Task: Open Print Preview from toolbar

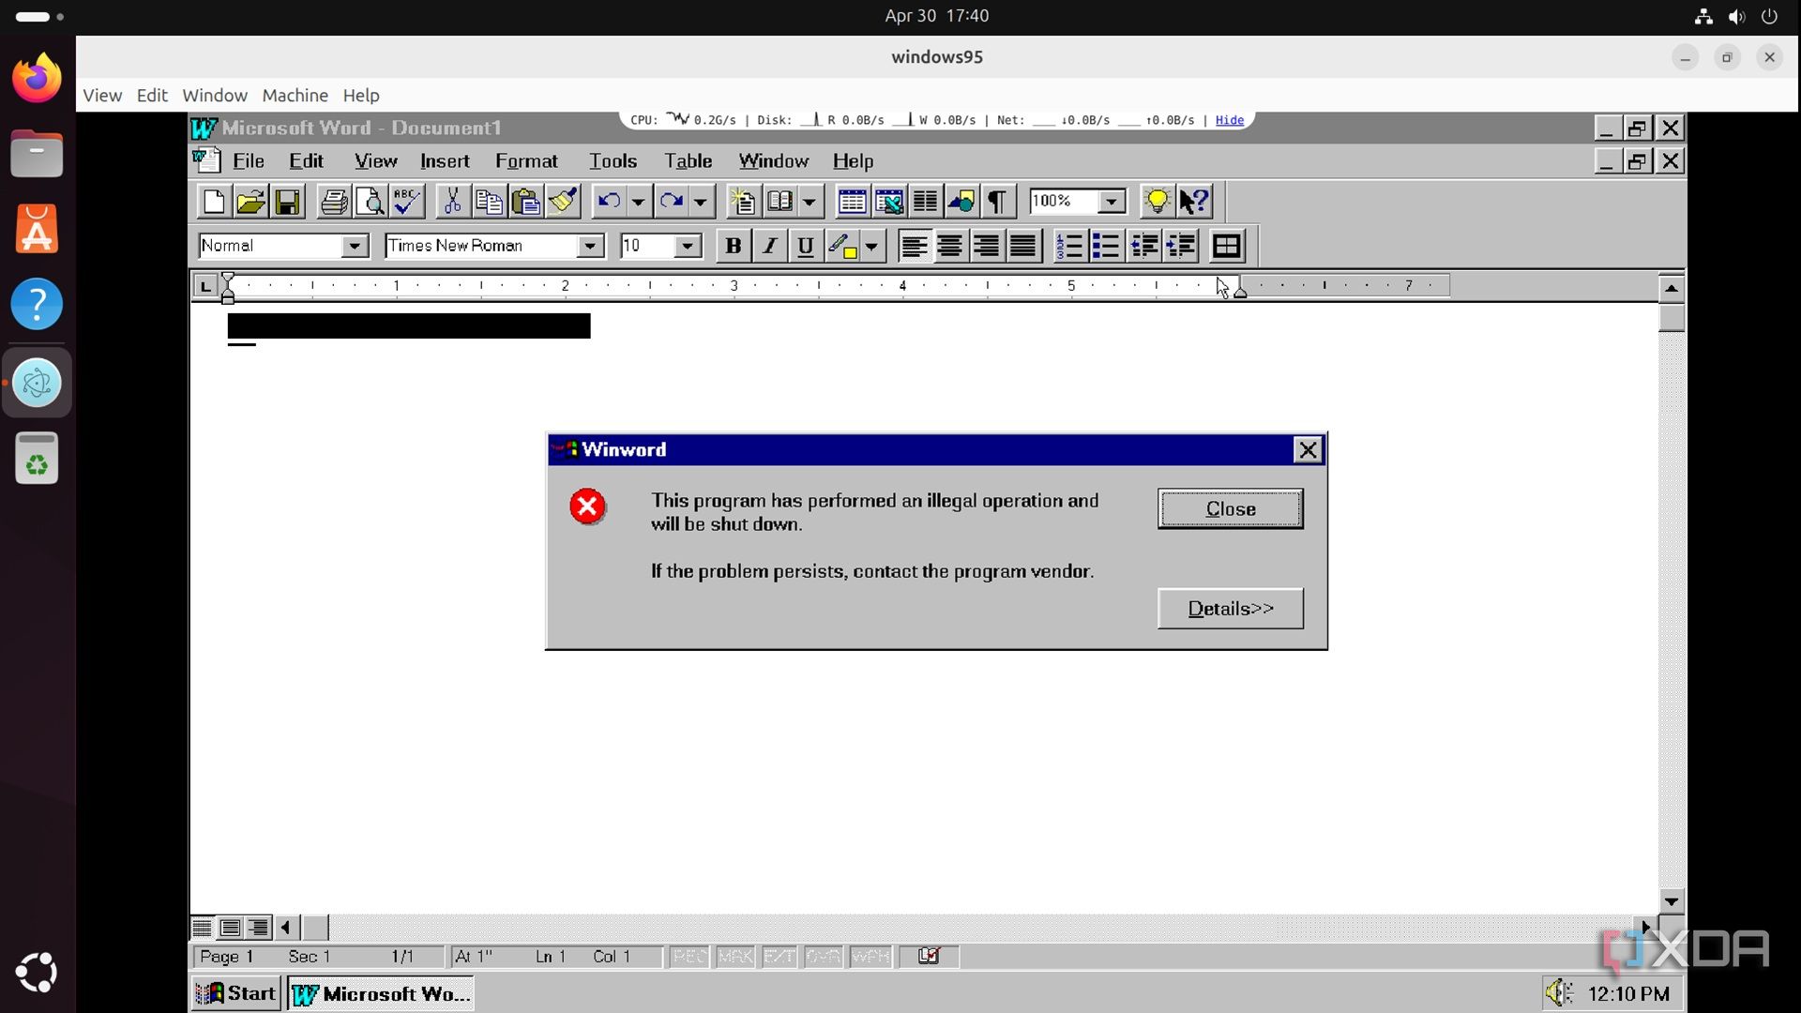Action: click(x=371, y=202)
